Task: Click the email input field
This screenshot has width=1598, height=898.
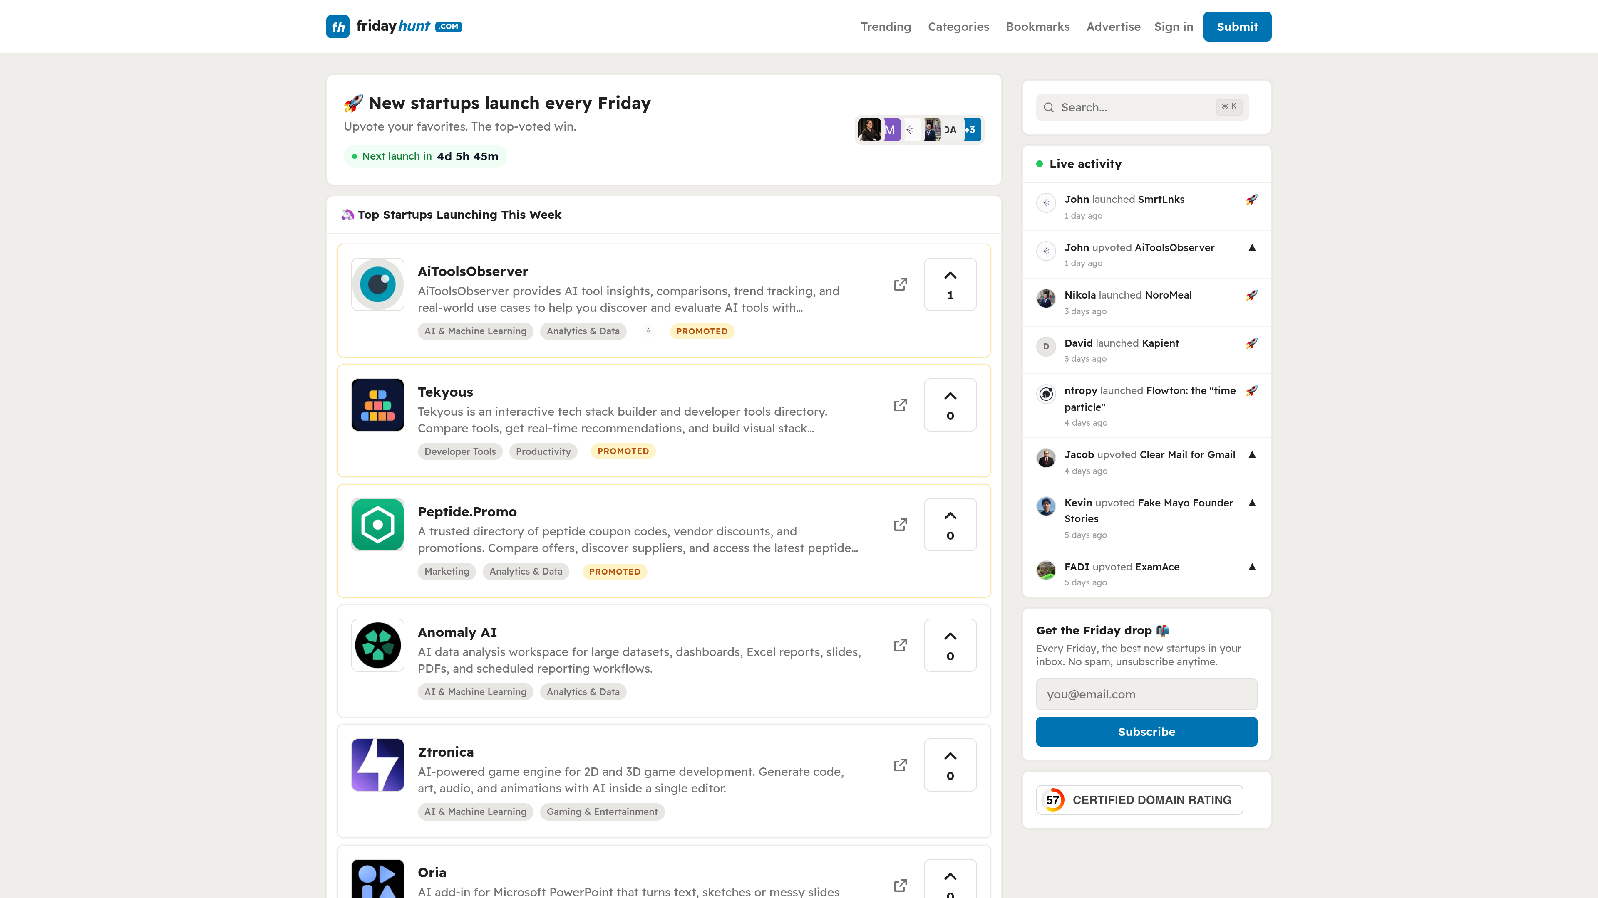Action: 1146,694
